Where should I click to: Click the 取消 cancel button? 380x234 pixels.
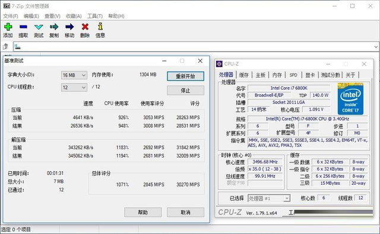click(185, 212)
